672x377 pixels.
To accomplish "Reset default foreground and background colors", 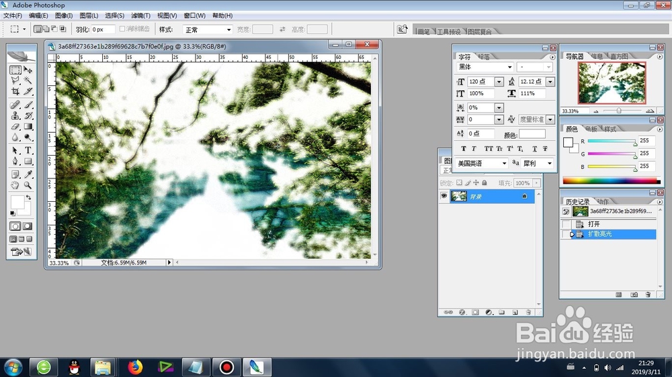I will 12,213.
